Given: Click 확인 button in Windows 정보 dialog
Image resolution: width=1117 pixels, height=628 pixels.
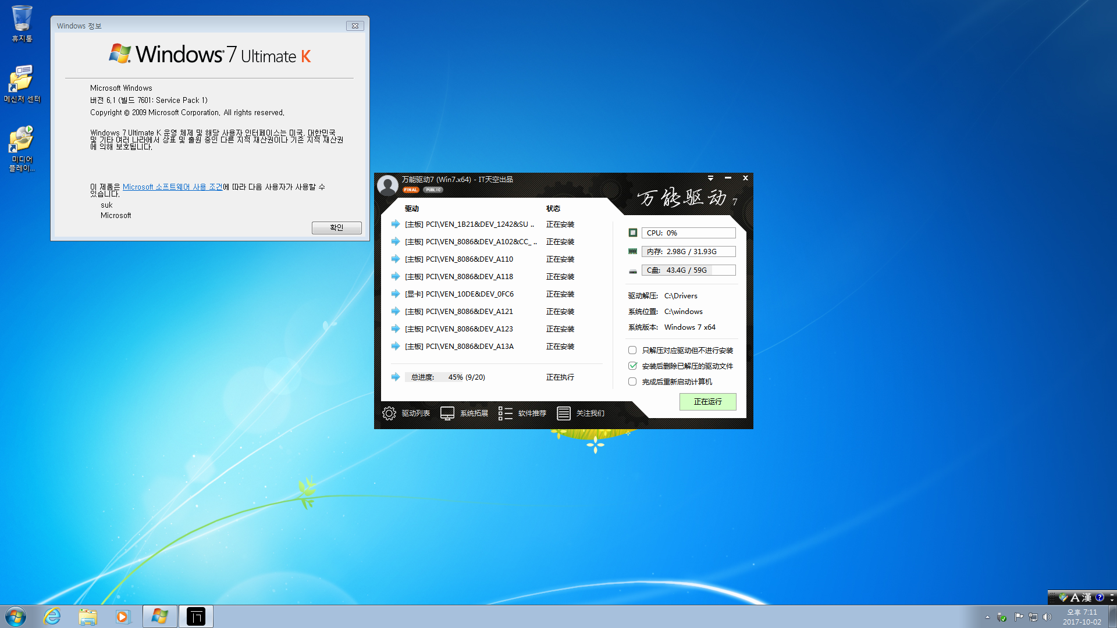Looking at the screenshot, I should coord(336,227).
